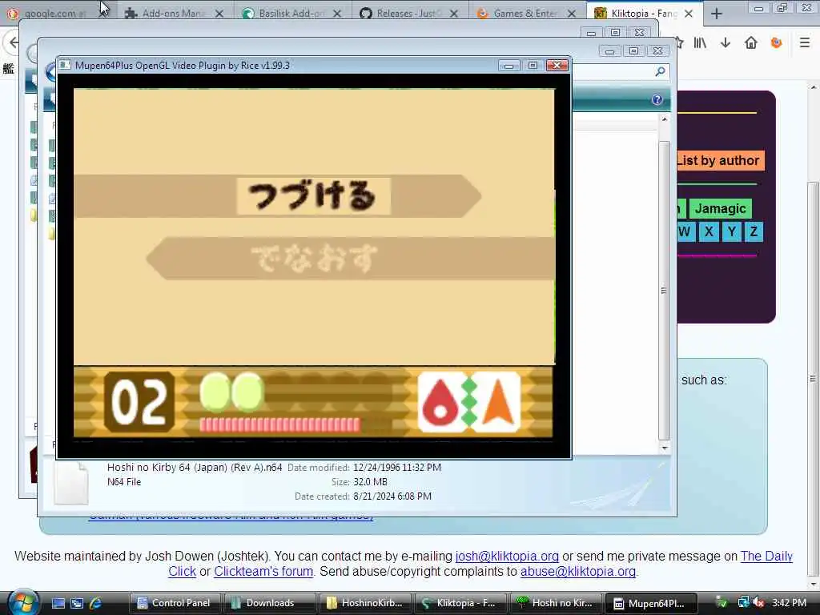Open a new browser tab
Screen dimensions: 820x615
pos(717,14)
